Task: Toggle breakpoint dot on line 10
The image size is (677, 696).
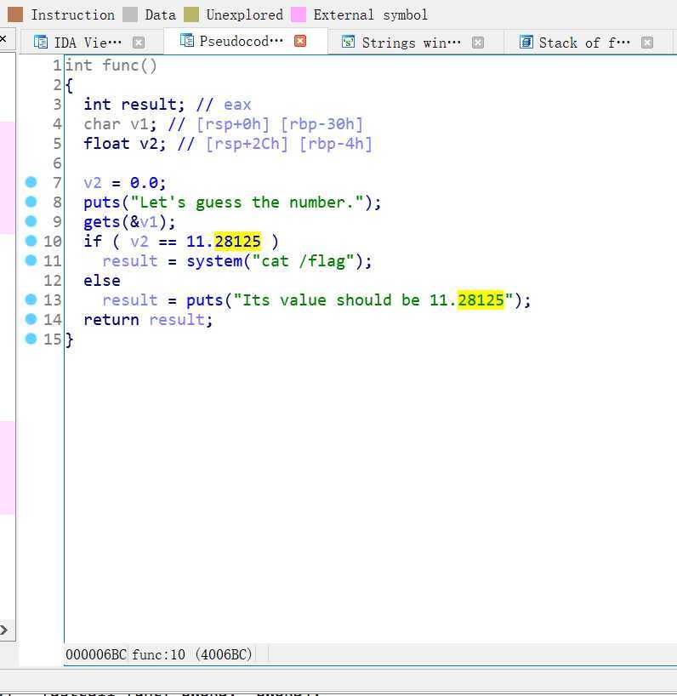Action: click(x=31, y=241)
